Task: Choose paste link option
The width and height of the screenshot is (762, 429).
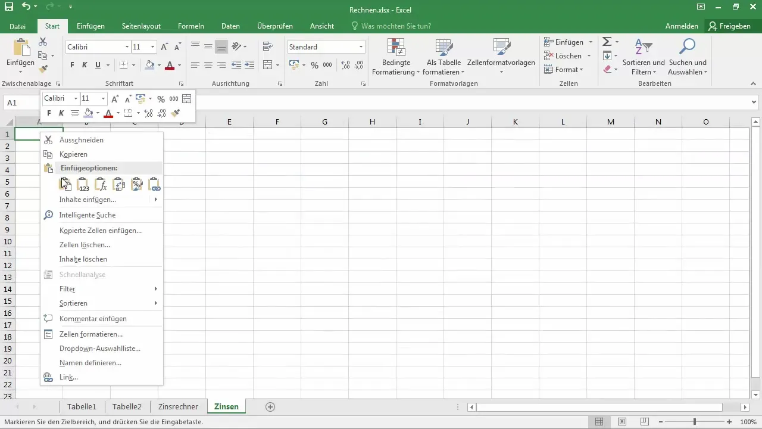Action: tap(154, 184)
